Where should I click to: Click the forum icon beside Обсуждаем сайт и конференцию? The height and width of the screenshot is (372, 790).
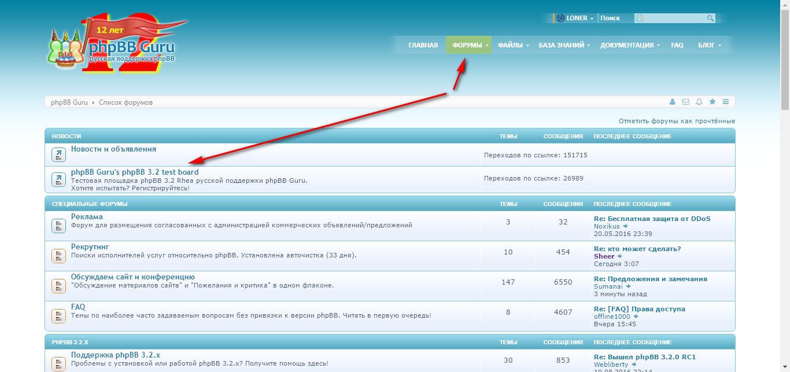(58, 286)
